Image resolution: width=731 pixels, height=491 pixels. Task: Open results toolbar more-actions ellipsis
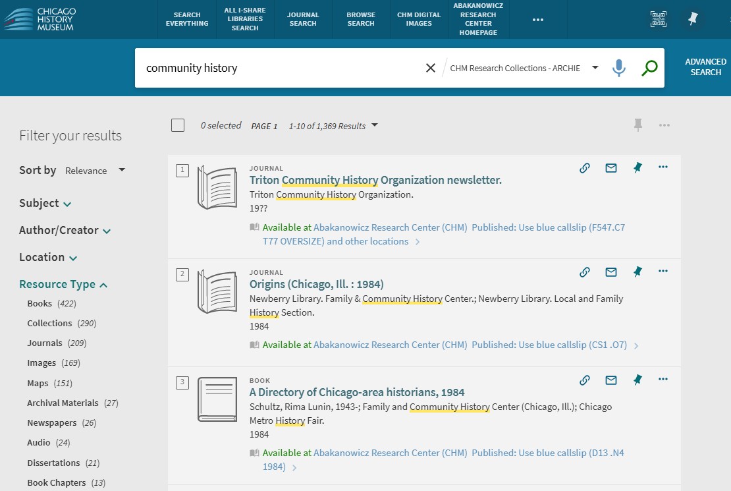pyautogui.click(x=664, y=125)
